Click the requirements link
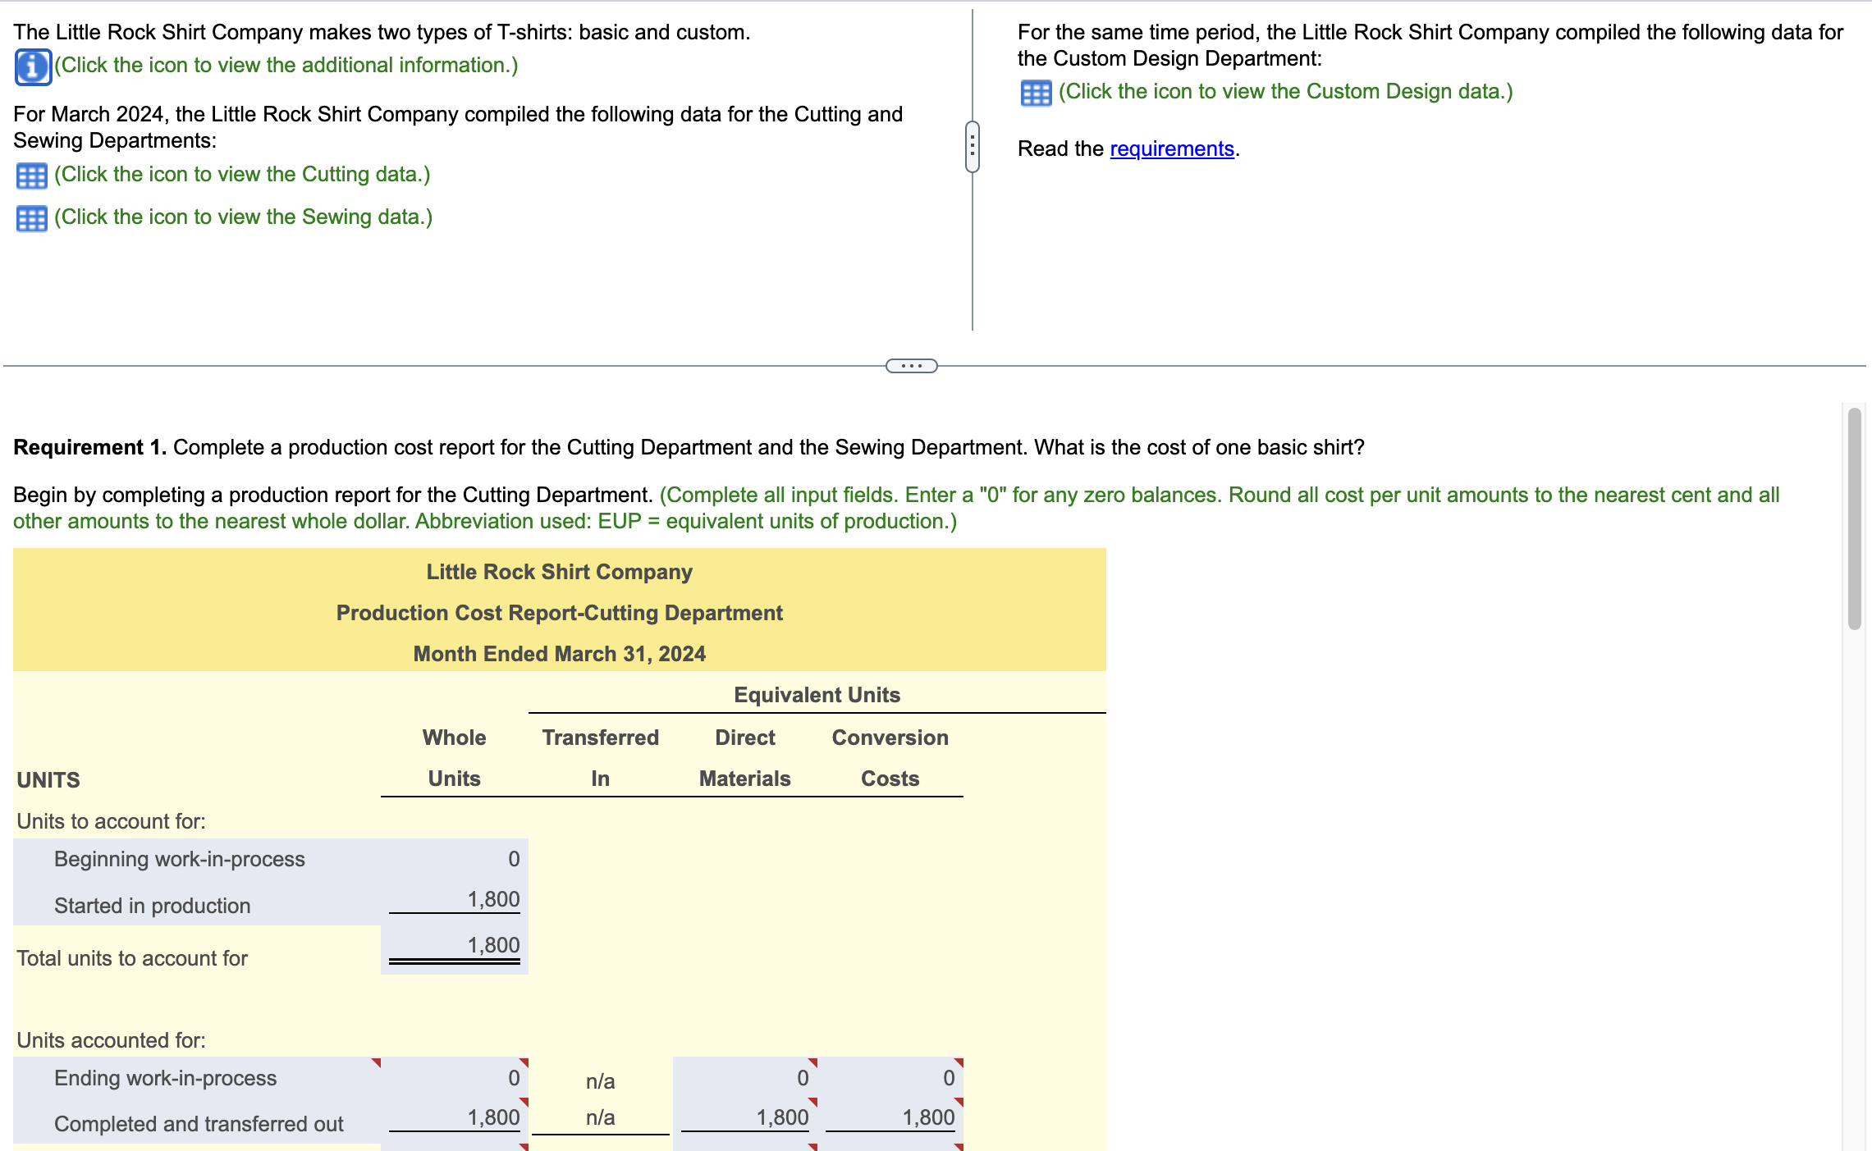Image resolution: width=1872 pixels, height=1151 pixels. coord(1171,148)
